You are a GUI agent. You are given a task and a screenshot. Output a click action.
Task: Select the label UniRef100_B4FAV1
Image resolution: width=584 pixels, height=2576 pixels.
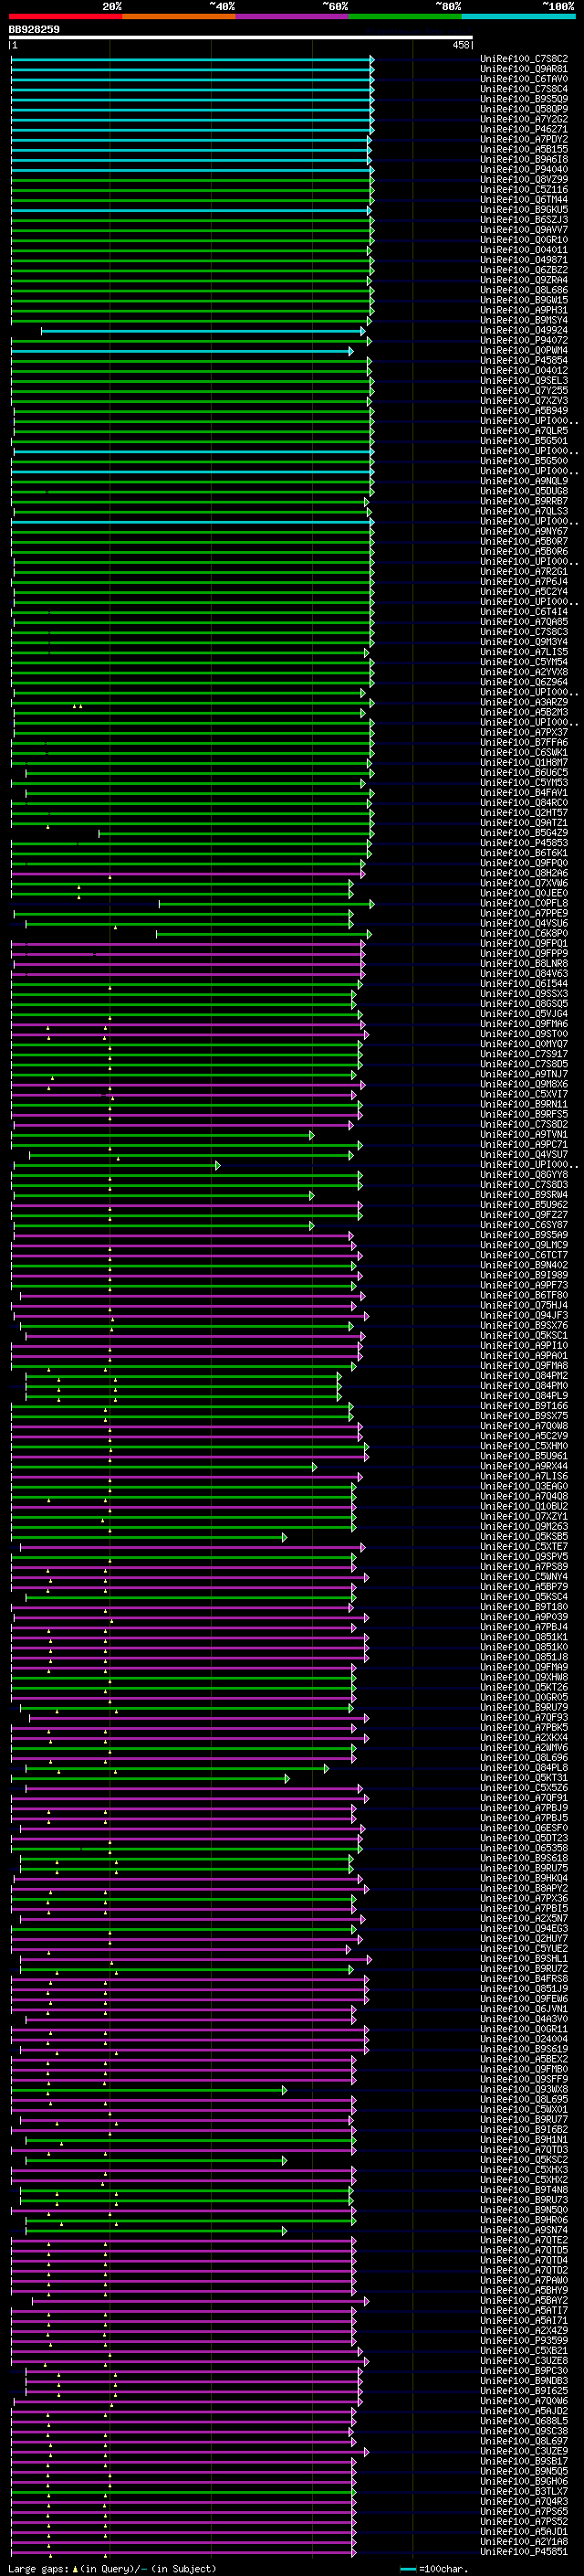click(x=524, y=793)
